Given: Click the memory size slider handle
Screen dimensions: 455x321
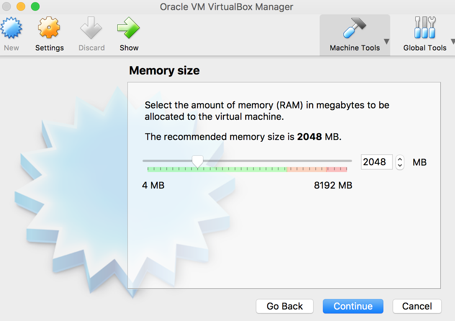Looking at the screenshot, I should click(197, 161).
